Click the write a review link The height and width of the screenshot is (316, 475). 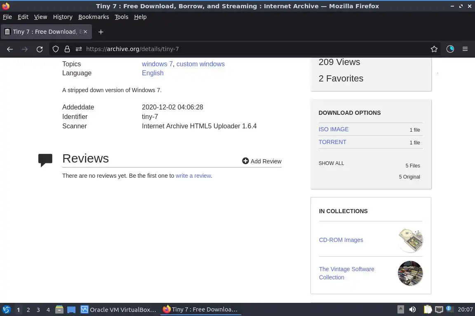click(x=193, y=176)
